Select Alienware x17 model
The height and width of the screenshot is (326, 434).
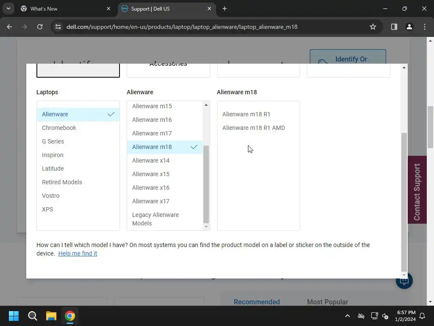pos(165,201)
